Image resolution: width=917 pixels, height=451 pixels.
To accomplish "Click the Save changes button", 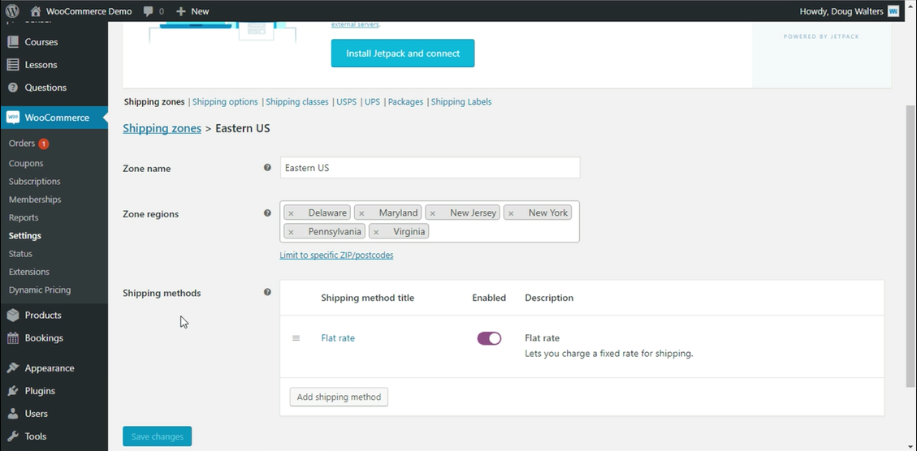I will tap(158, 436).
